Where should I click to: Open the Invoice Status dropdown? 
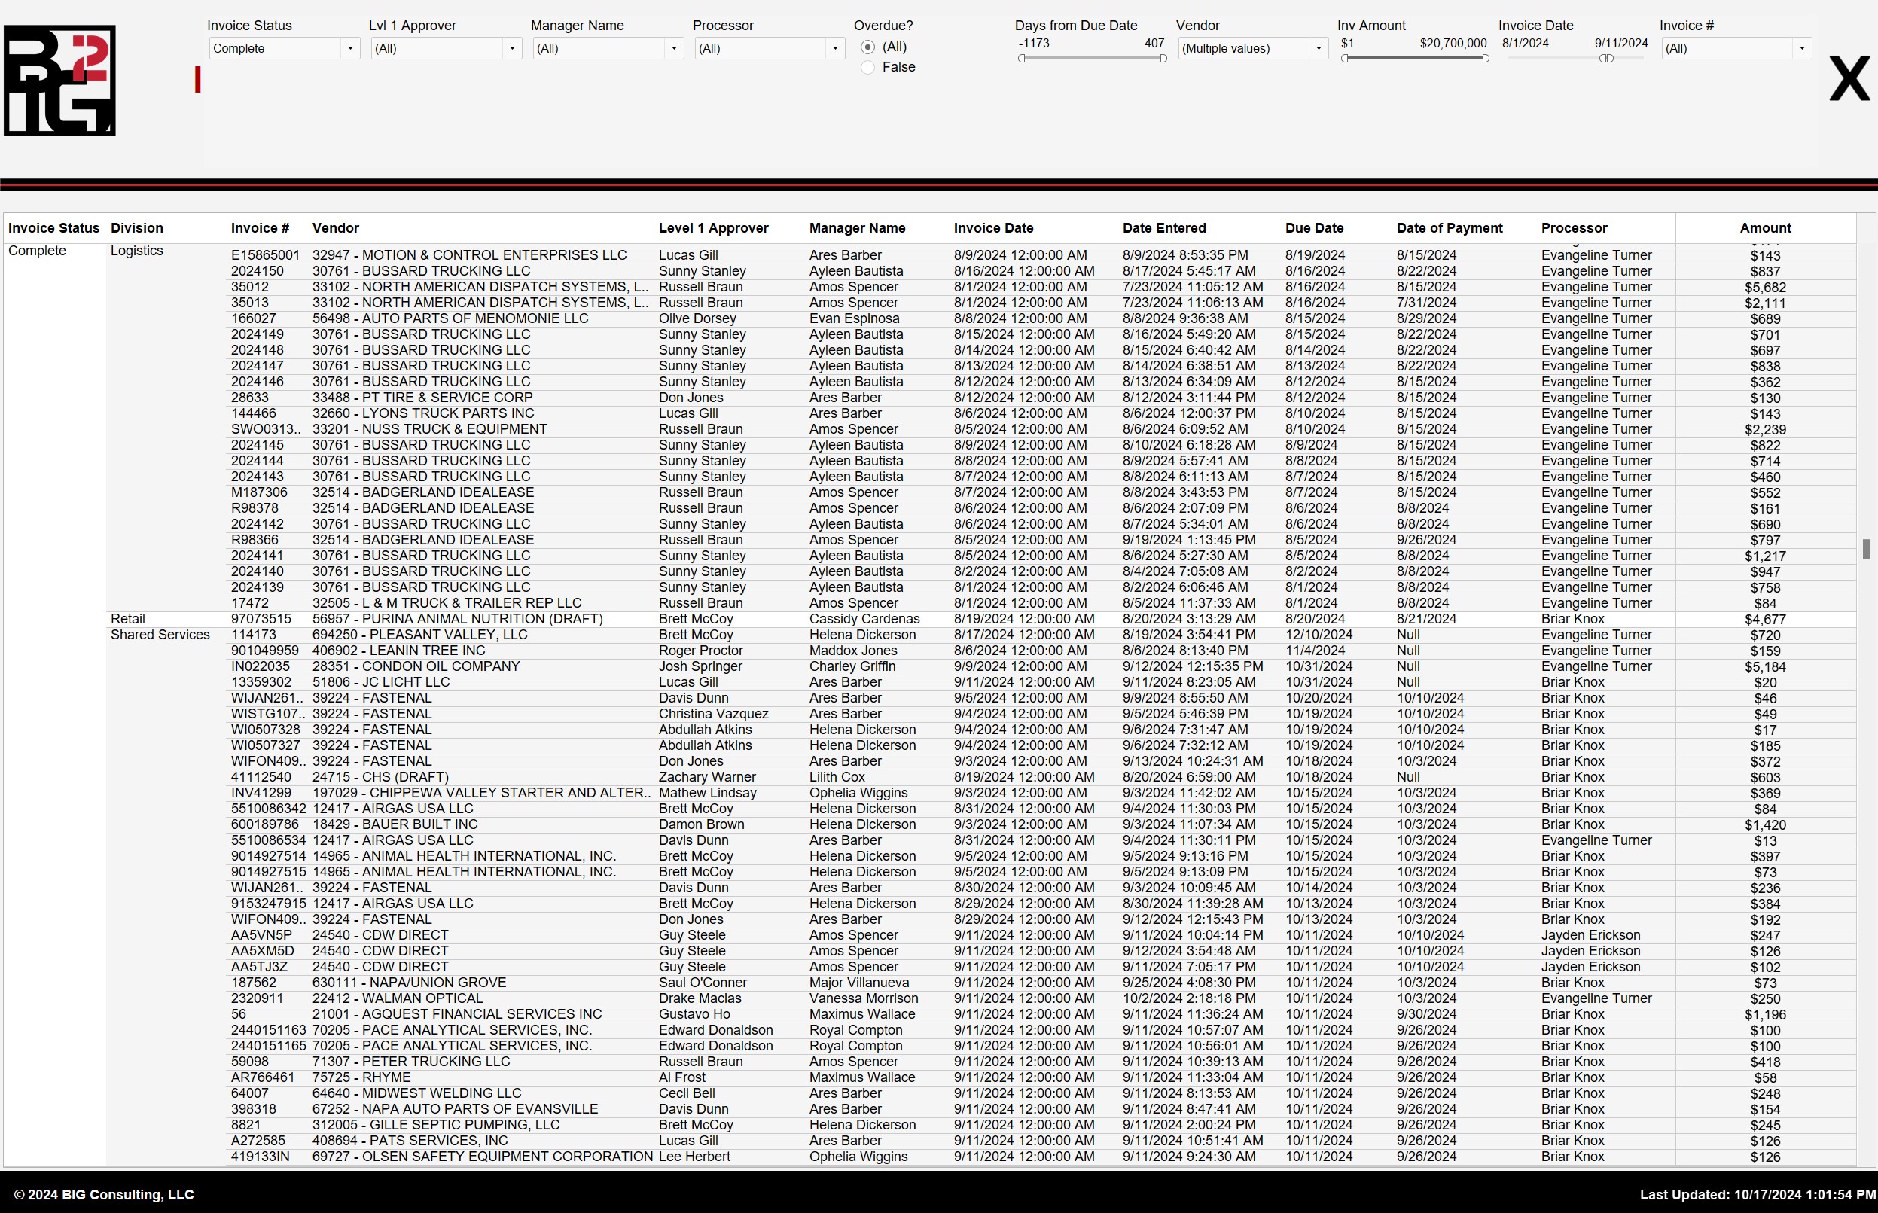(x=285, y=48)
